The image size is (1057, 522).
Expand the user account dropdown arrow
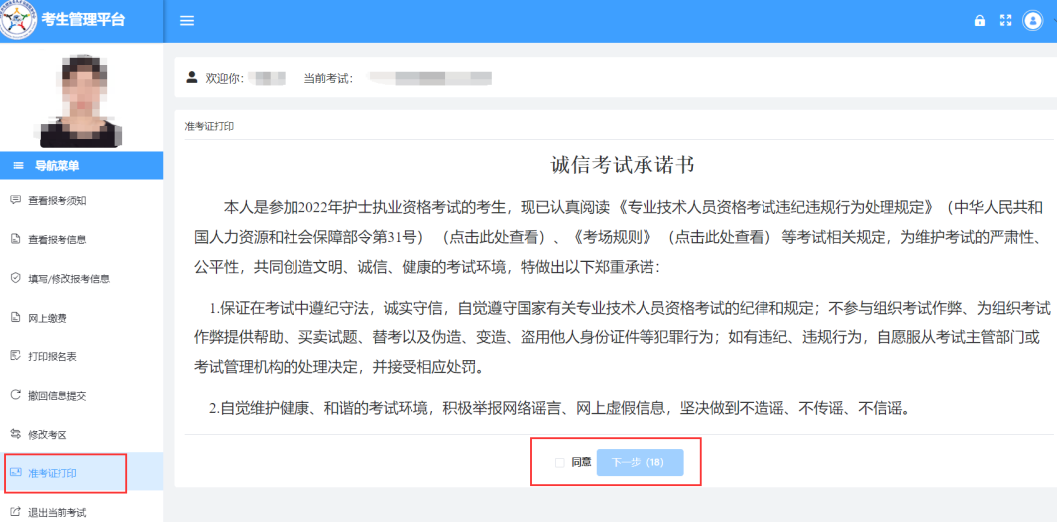[x=1052, y=21]
